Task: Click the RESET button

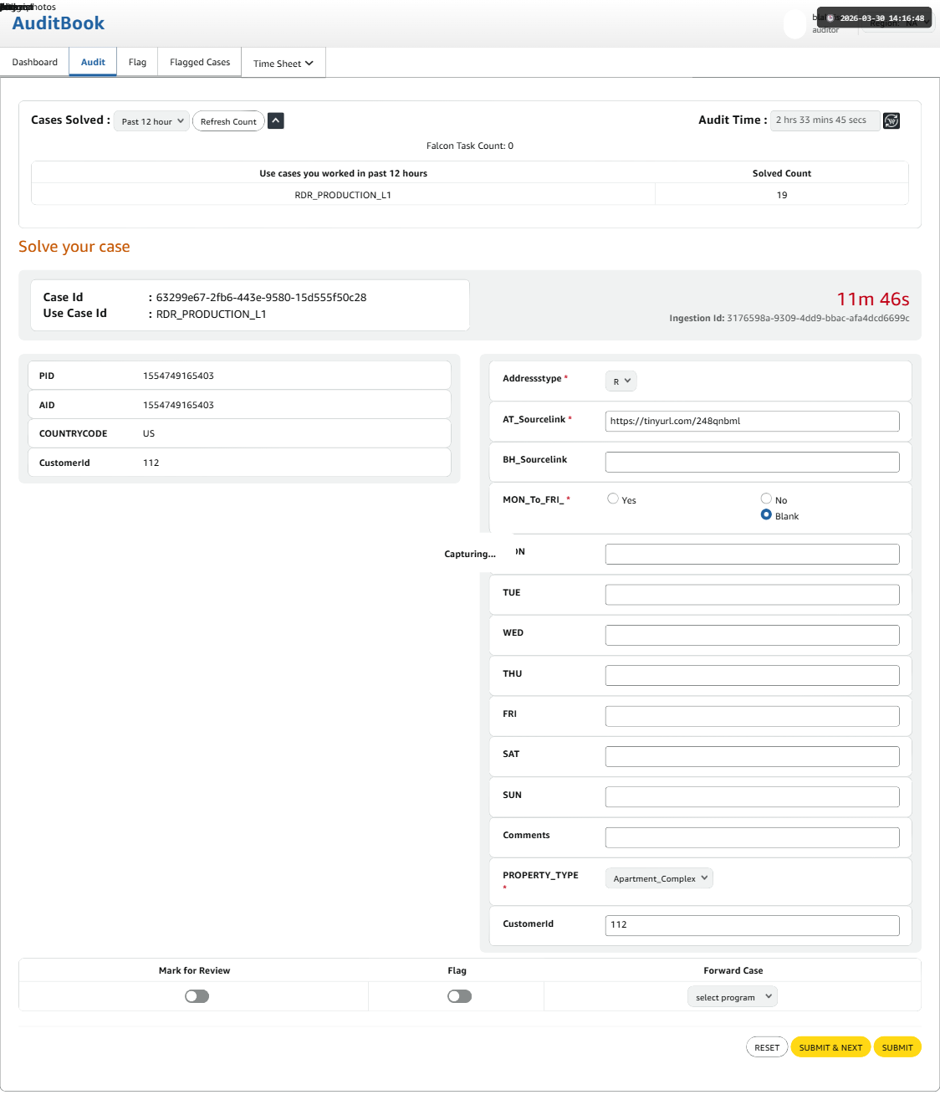Action: 766,1047
